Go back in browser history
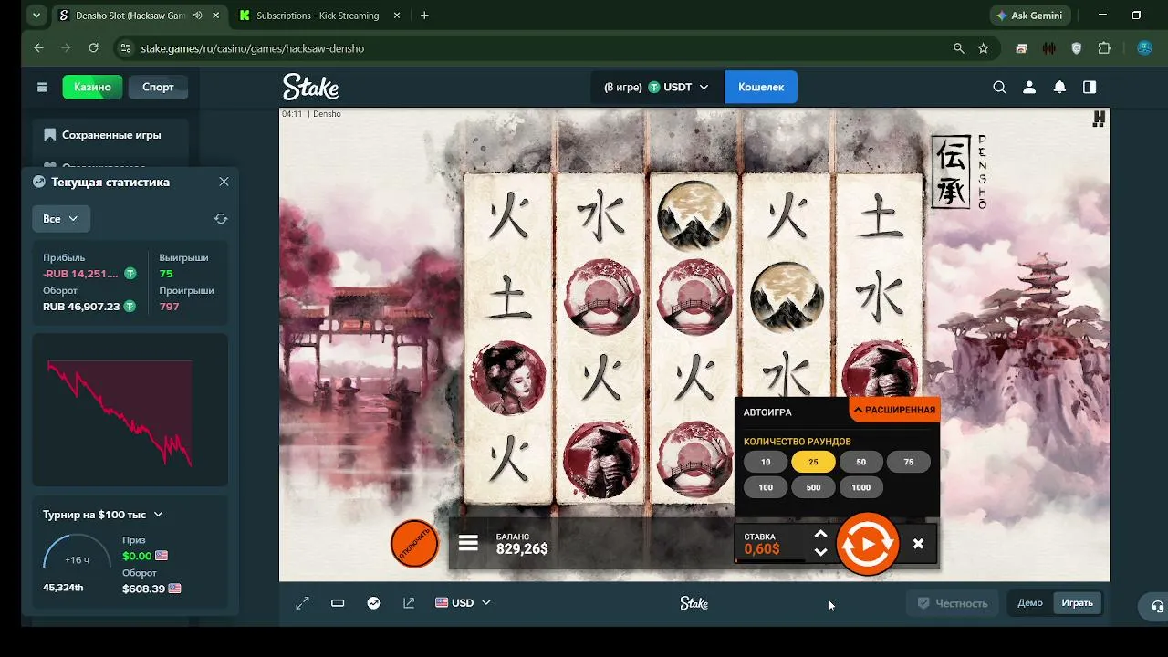The image size is (1168, 657). (x=38, y=48)
